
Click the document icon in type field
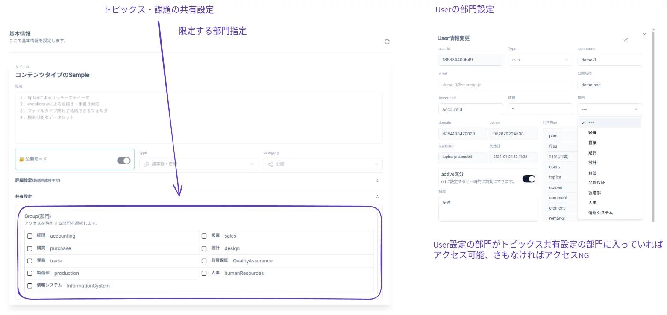pyautogui.click(x=147, y=164)
